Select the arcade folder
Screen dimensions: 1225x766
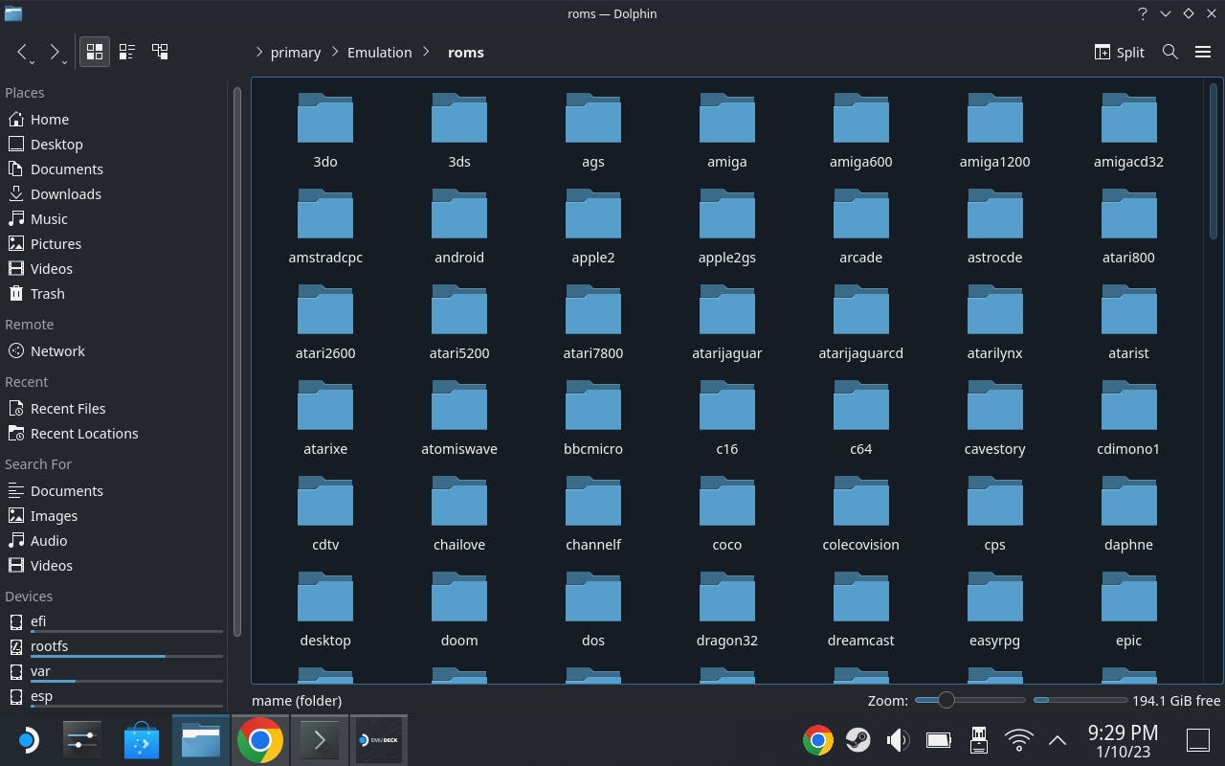[x=861, y=227]
